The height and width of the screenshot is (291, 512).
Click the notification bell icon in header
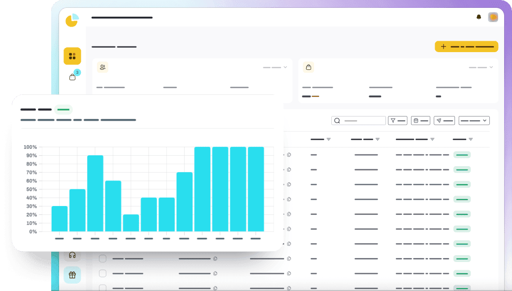[x=479, y=17]
